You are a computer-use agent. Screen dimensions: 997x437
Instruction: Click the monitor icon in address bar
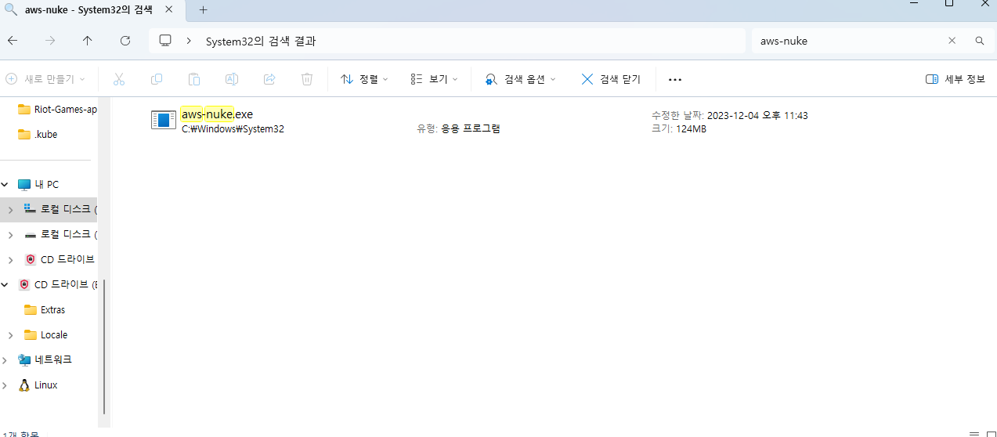click(x=164, y=41)
